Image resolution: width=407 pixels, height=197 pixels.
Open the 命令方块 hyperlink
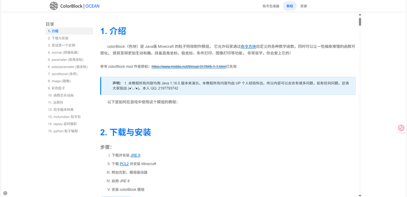pos(248,47)
